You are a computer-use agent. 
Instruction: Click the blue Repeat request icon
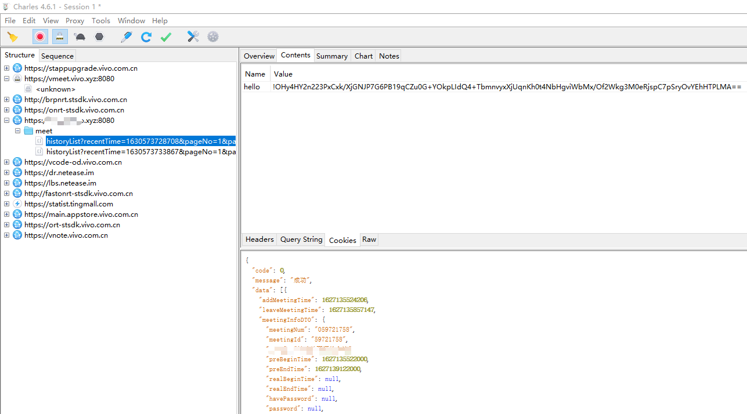[x=146, y=37]
